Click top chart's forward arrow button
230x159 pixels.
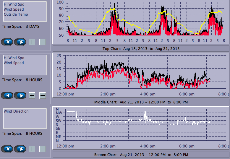tap(20, 42)
